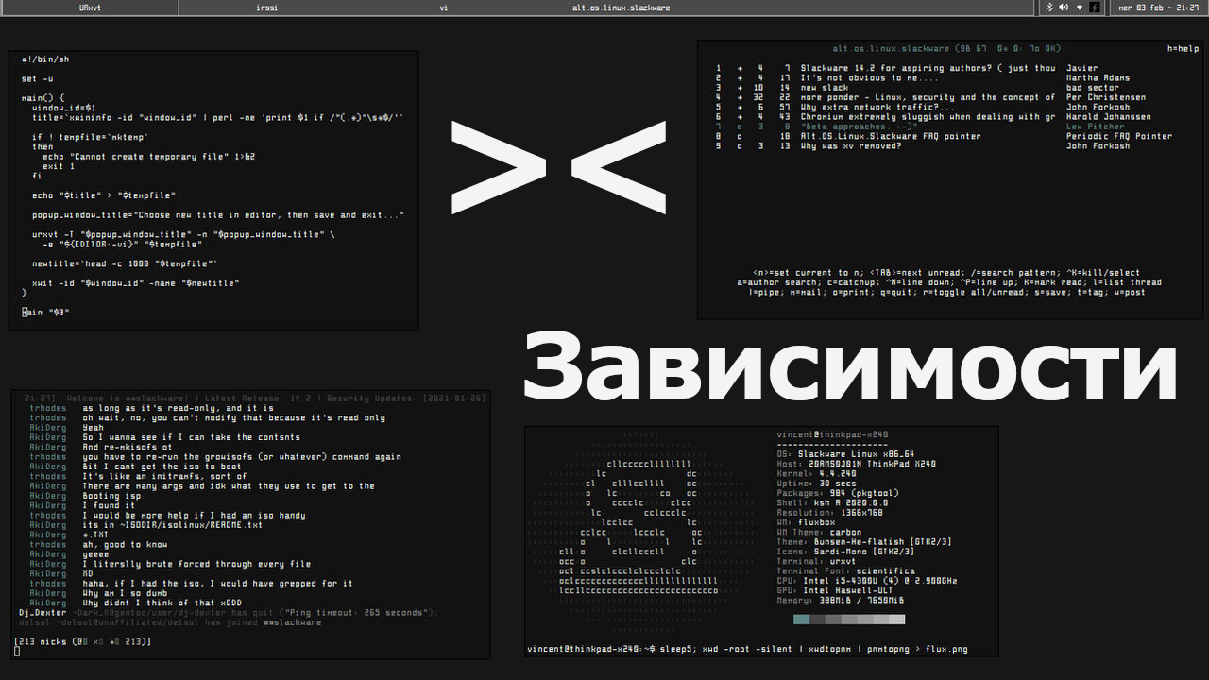Viewport: 1209px width, 680px height.
Task: Click irssi message 'Booting iso'
Action: 111,496
